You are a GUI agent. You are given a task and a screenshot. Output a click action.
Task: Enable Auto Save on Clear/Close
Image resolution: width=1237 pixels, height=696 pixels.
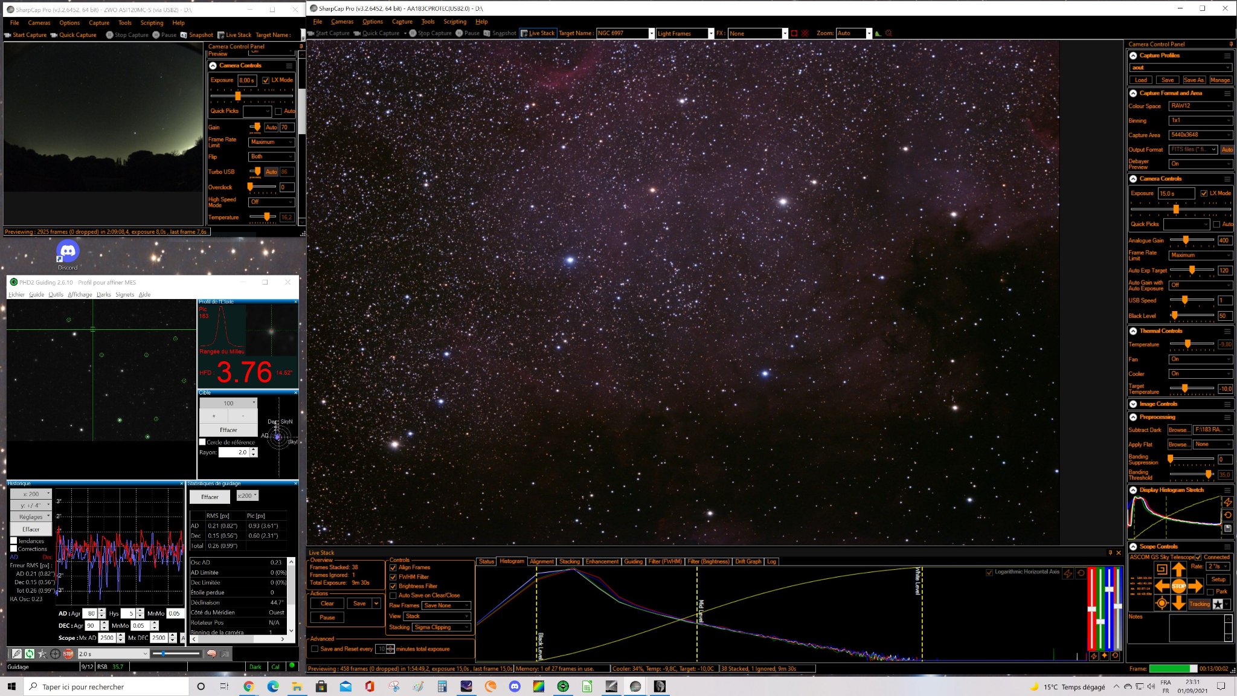coord(393,595)
